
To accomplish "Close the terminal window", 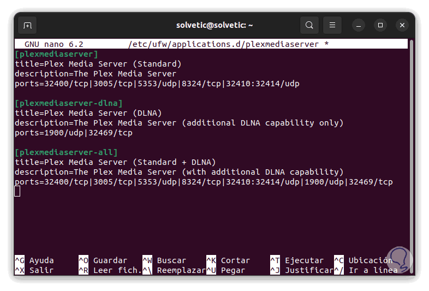I will (x=402, y=25).
